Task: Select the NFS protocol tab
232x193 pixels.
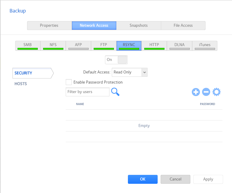Action: pyautogui.click(x=53, y=46)
